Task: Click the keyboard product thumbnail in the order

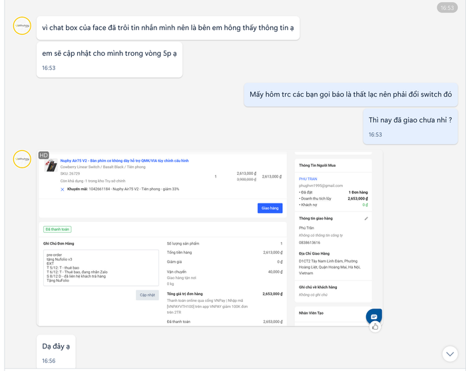Action: (x=51, y=166)
